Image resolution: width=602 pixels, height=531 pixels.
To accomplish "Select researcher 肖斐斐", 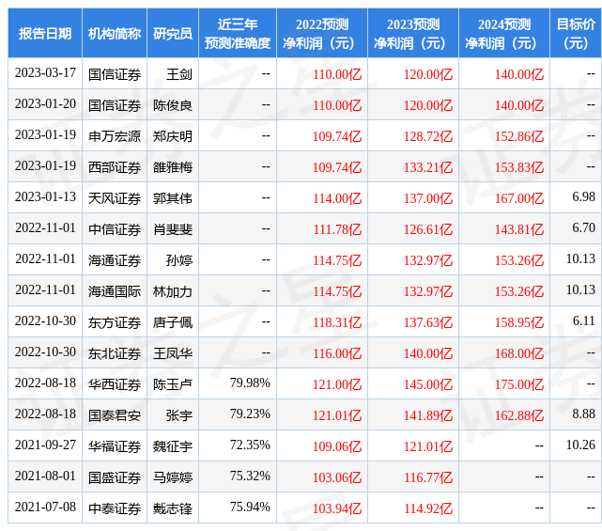I will click(x=173, y=229).
